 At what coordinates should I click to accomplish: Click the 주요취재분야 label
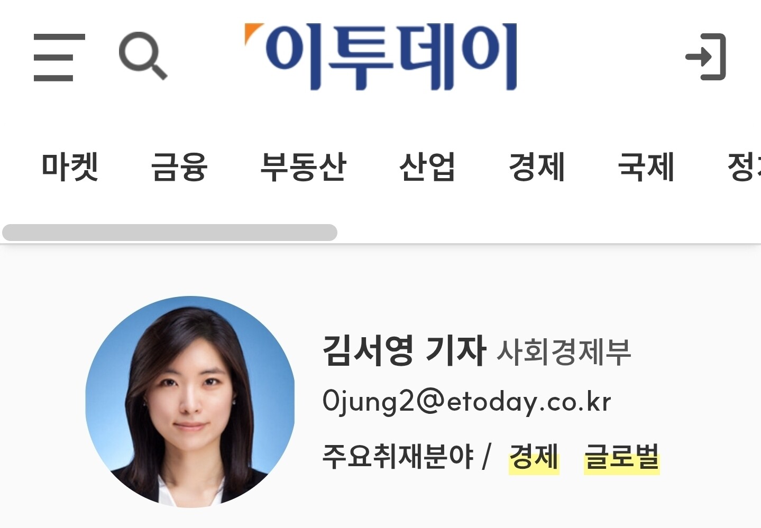coord(398,457)
